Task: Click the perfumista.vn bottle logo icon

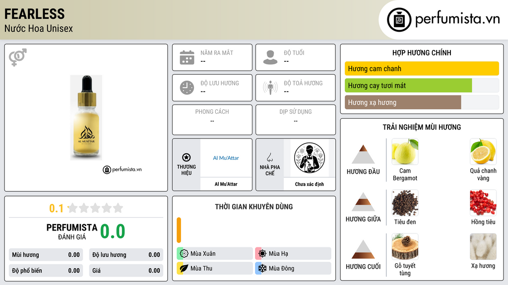Action: pos(399,20)
